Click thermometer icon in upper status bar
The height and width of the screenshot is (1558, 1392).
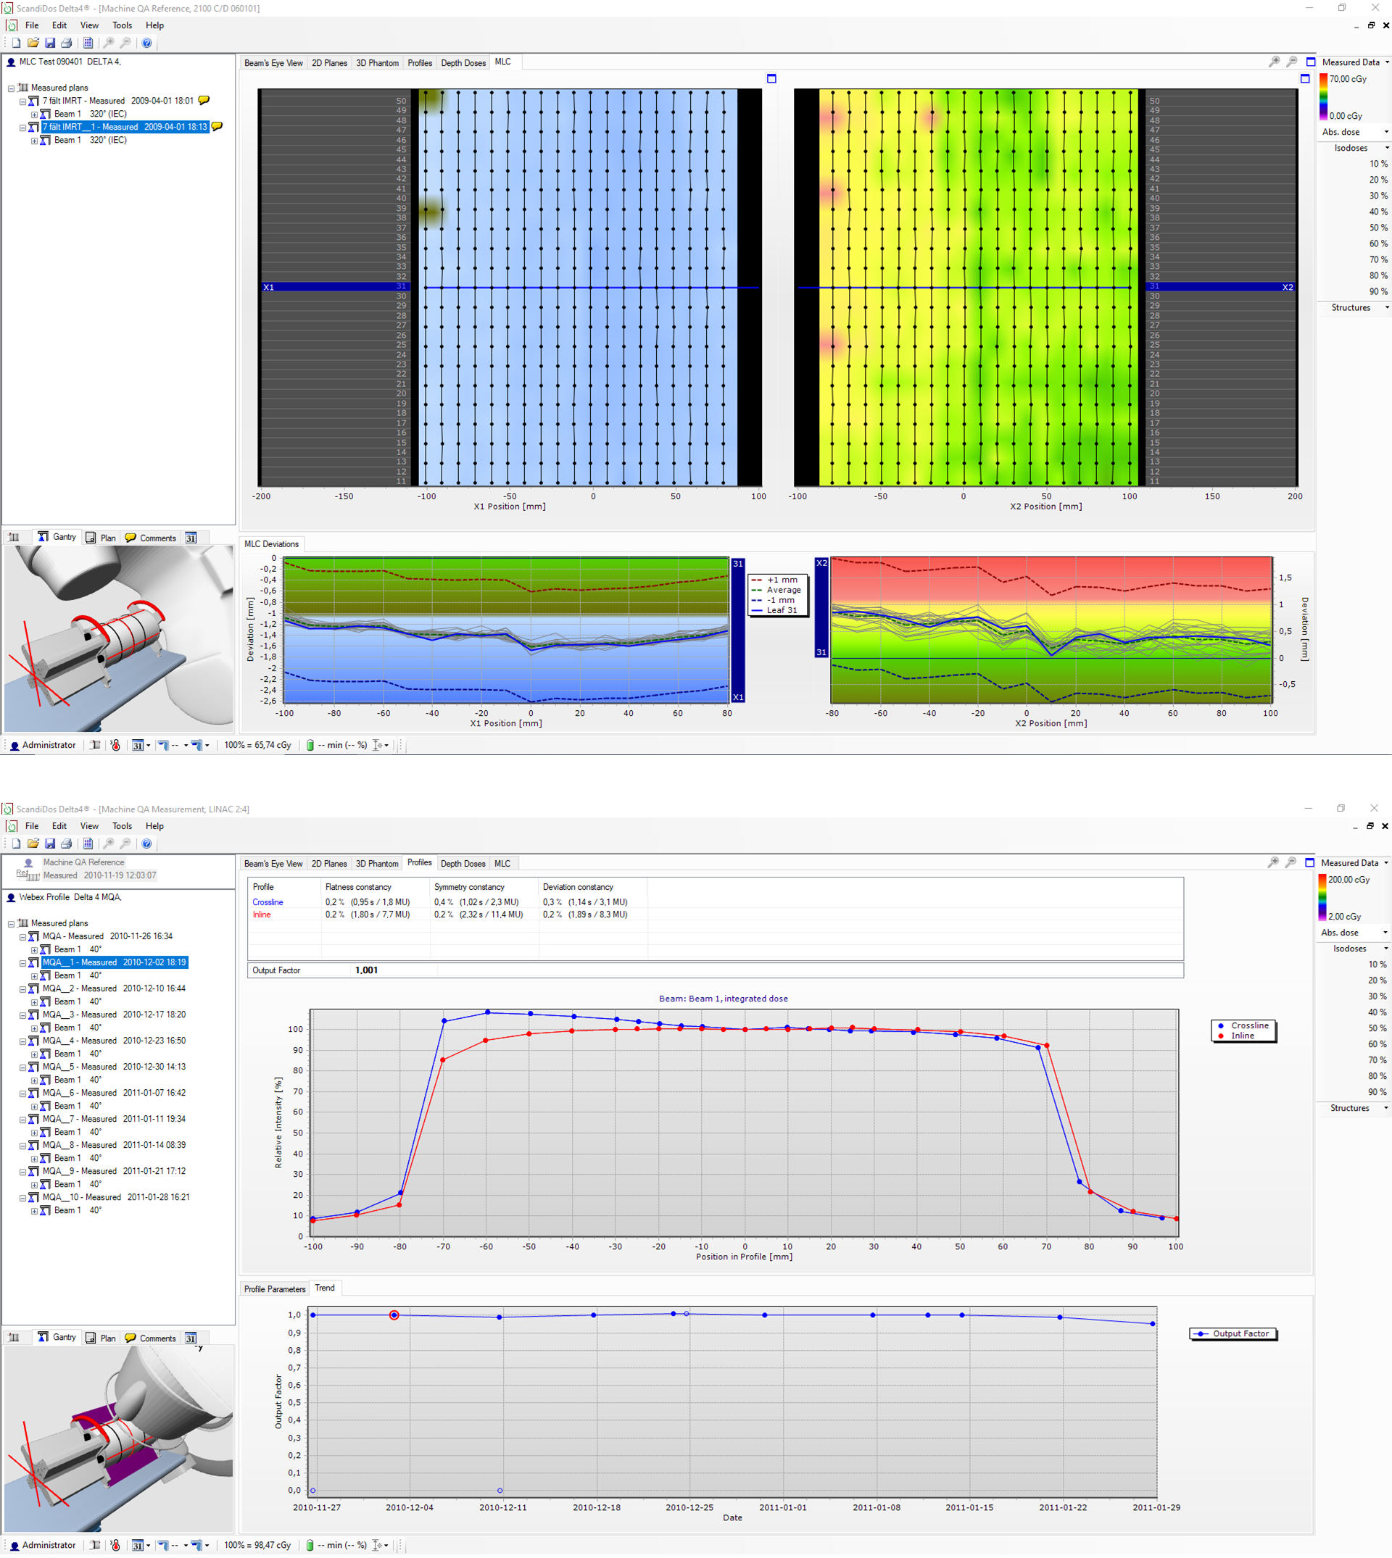[x=115, y=745]
